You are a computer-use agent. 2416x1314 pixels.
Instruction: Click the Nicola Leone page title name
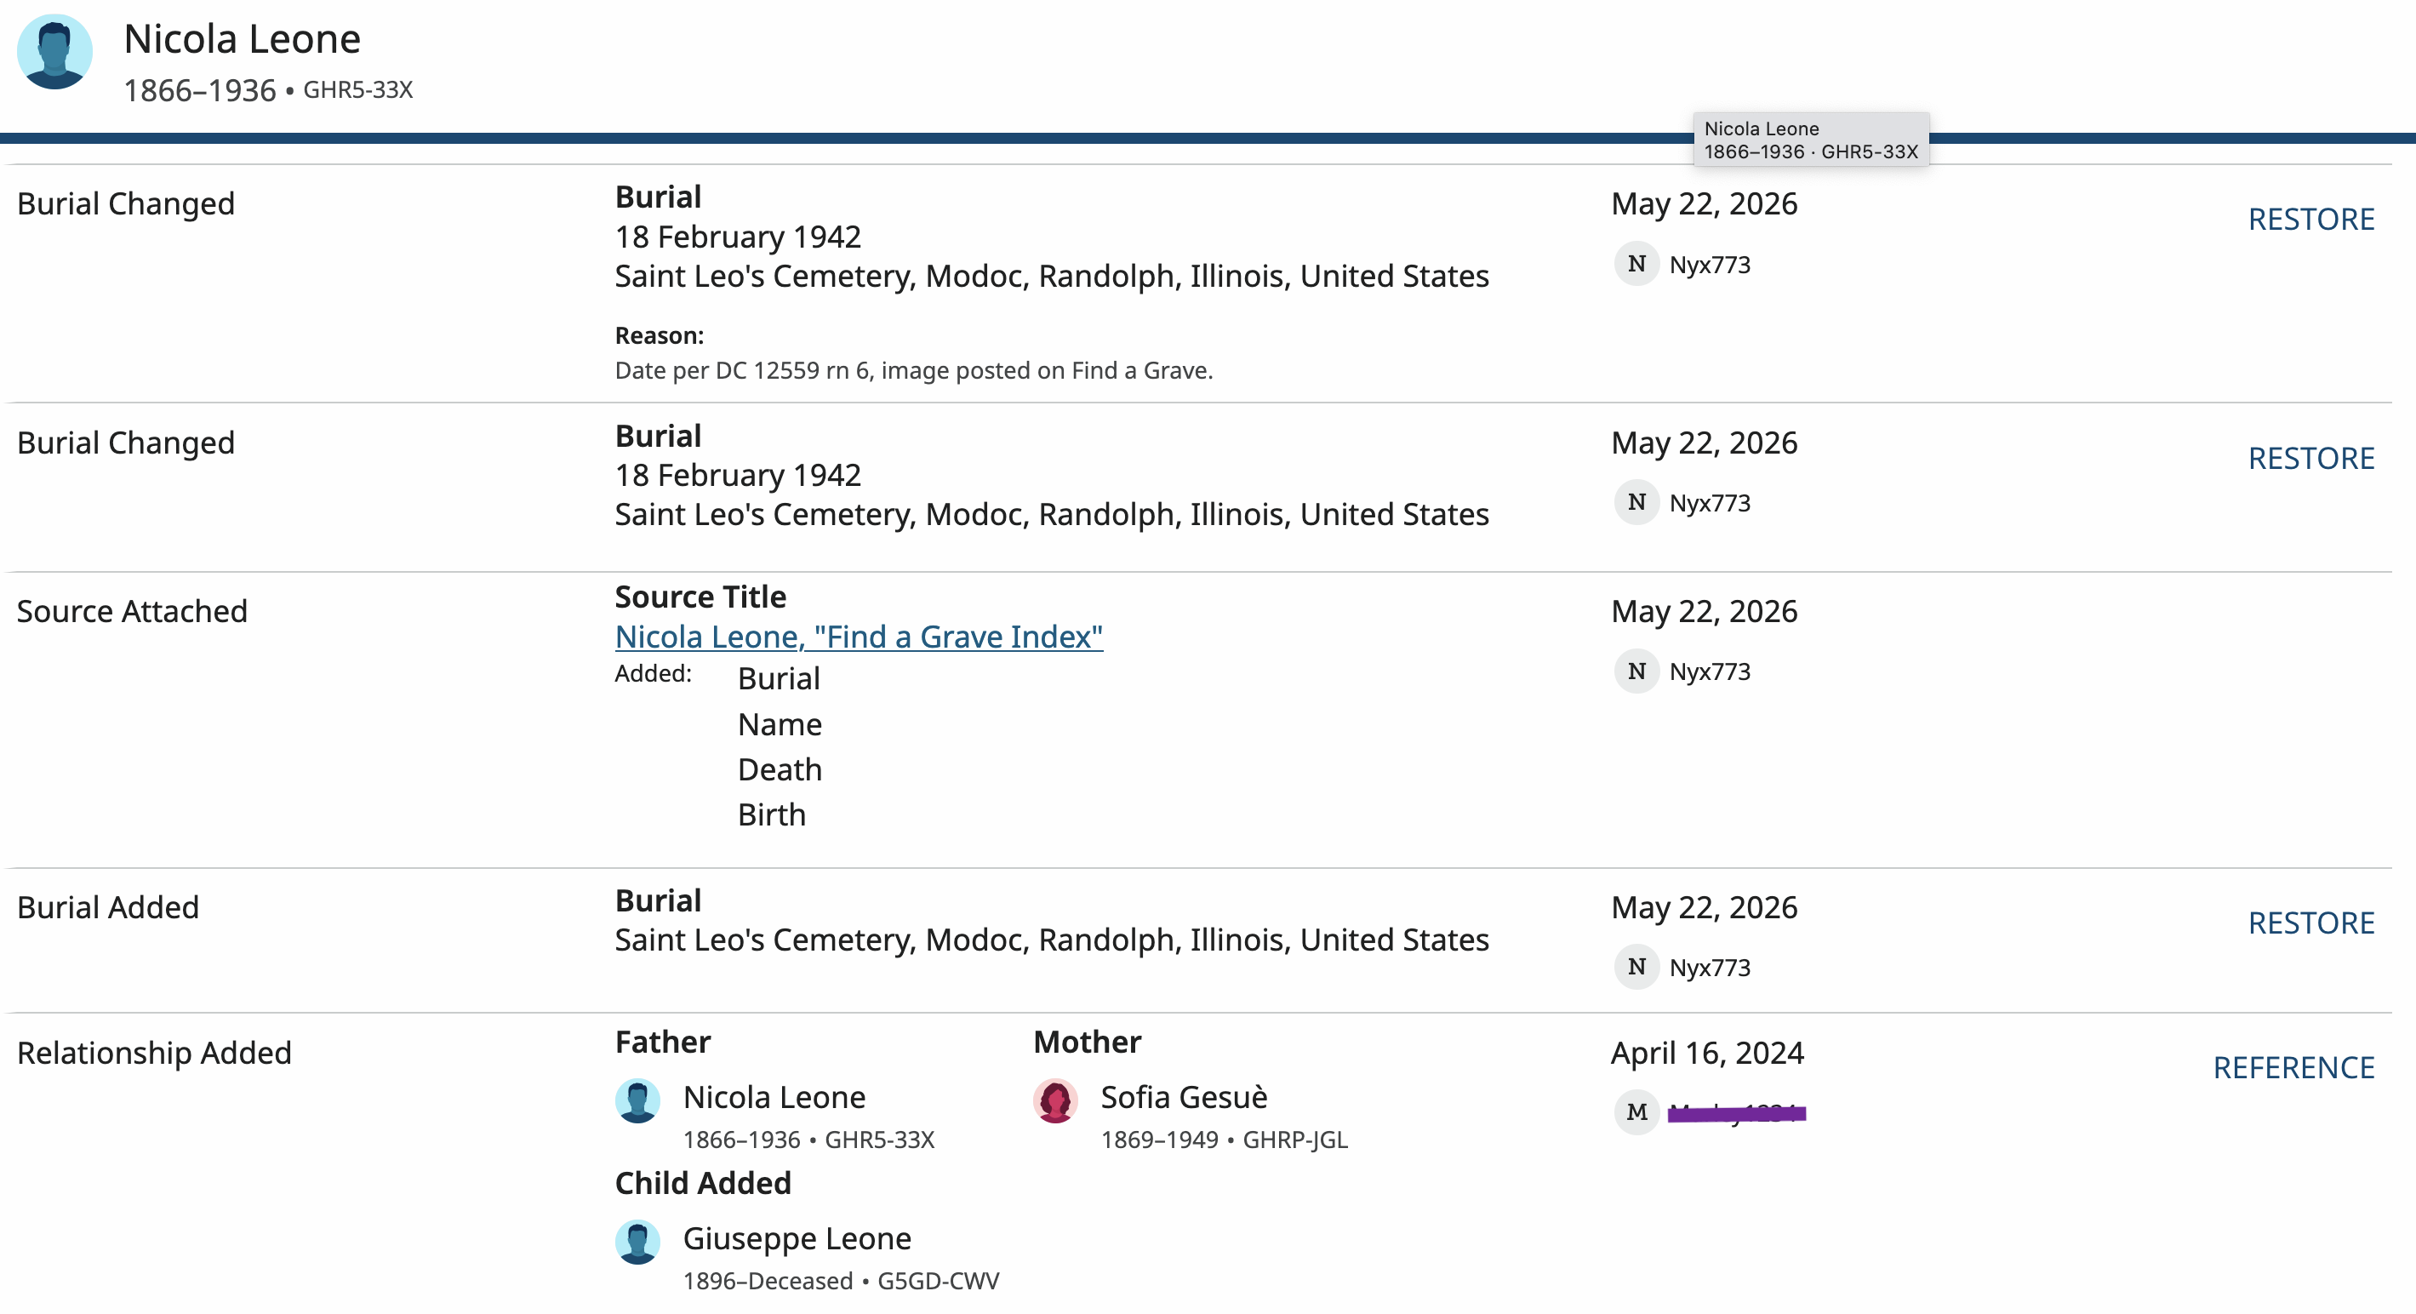[242, 39]
